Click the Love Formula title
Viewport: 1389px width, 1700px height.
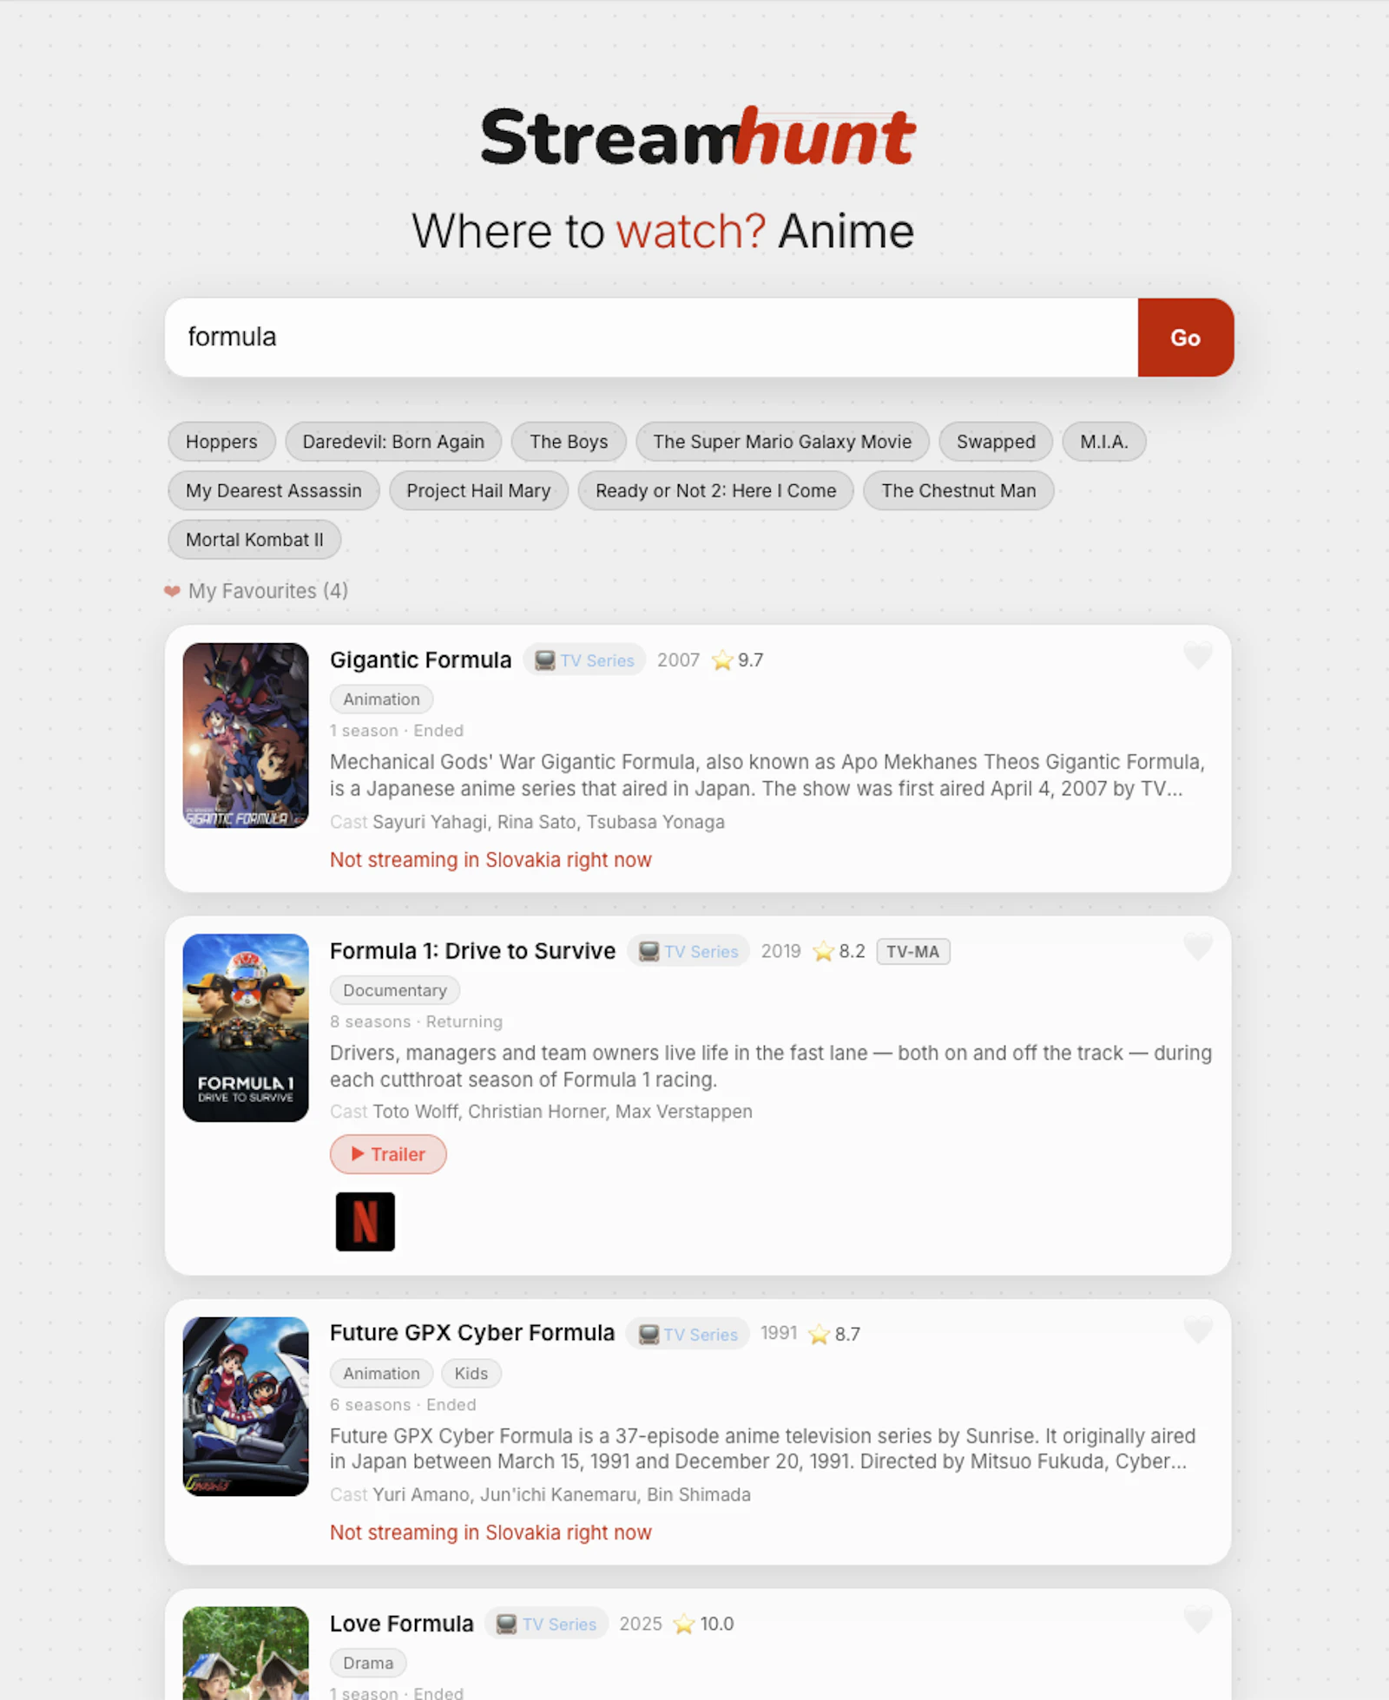pyautogui.click(x=401, y=1624)
